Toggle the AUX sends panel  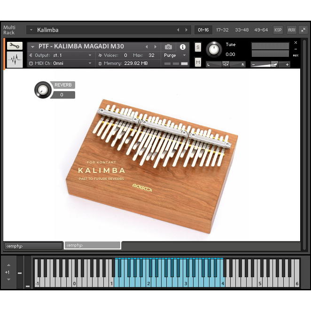(x=291, y=30)
